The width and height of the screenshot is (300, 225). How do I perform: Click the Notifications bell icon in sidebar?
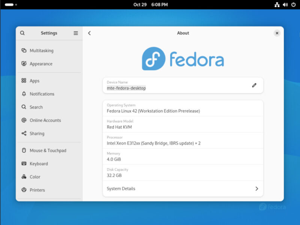click(23, 94)
